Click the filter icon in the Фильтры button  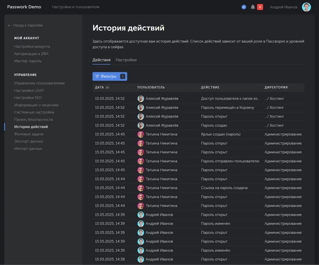(97, 76)
